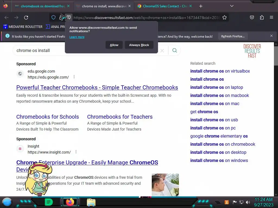Open the volume speaker tray icon

click(248, 202)
